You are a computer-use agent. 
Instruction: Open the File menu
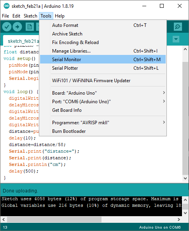coord(5,16)
